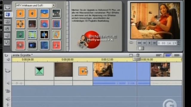Viewport: 191px width, 107px height.
Task: Expand the HFX Weltraum und SciFi dropdown
Action: [x=53, y=5]
